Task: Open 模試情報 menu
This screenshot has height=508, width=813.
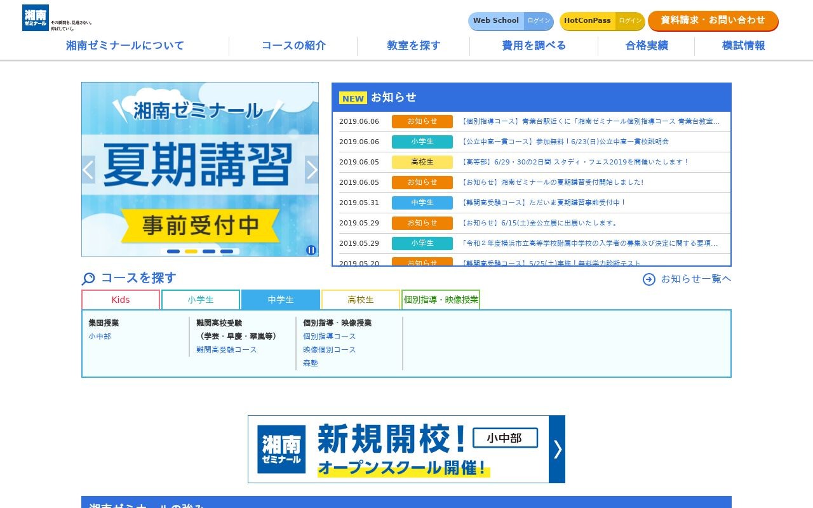Action: 743,46
